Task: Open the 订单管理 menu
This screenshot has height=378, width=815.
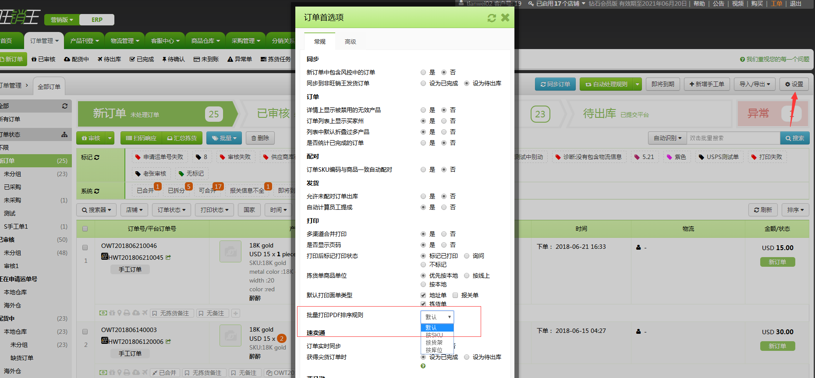Action: (44, 41)
